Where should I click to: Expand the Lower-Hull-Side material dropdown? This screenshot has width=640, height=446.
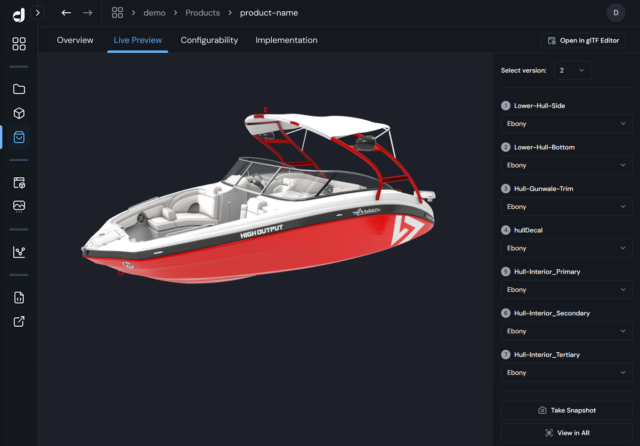coord(567,124)
